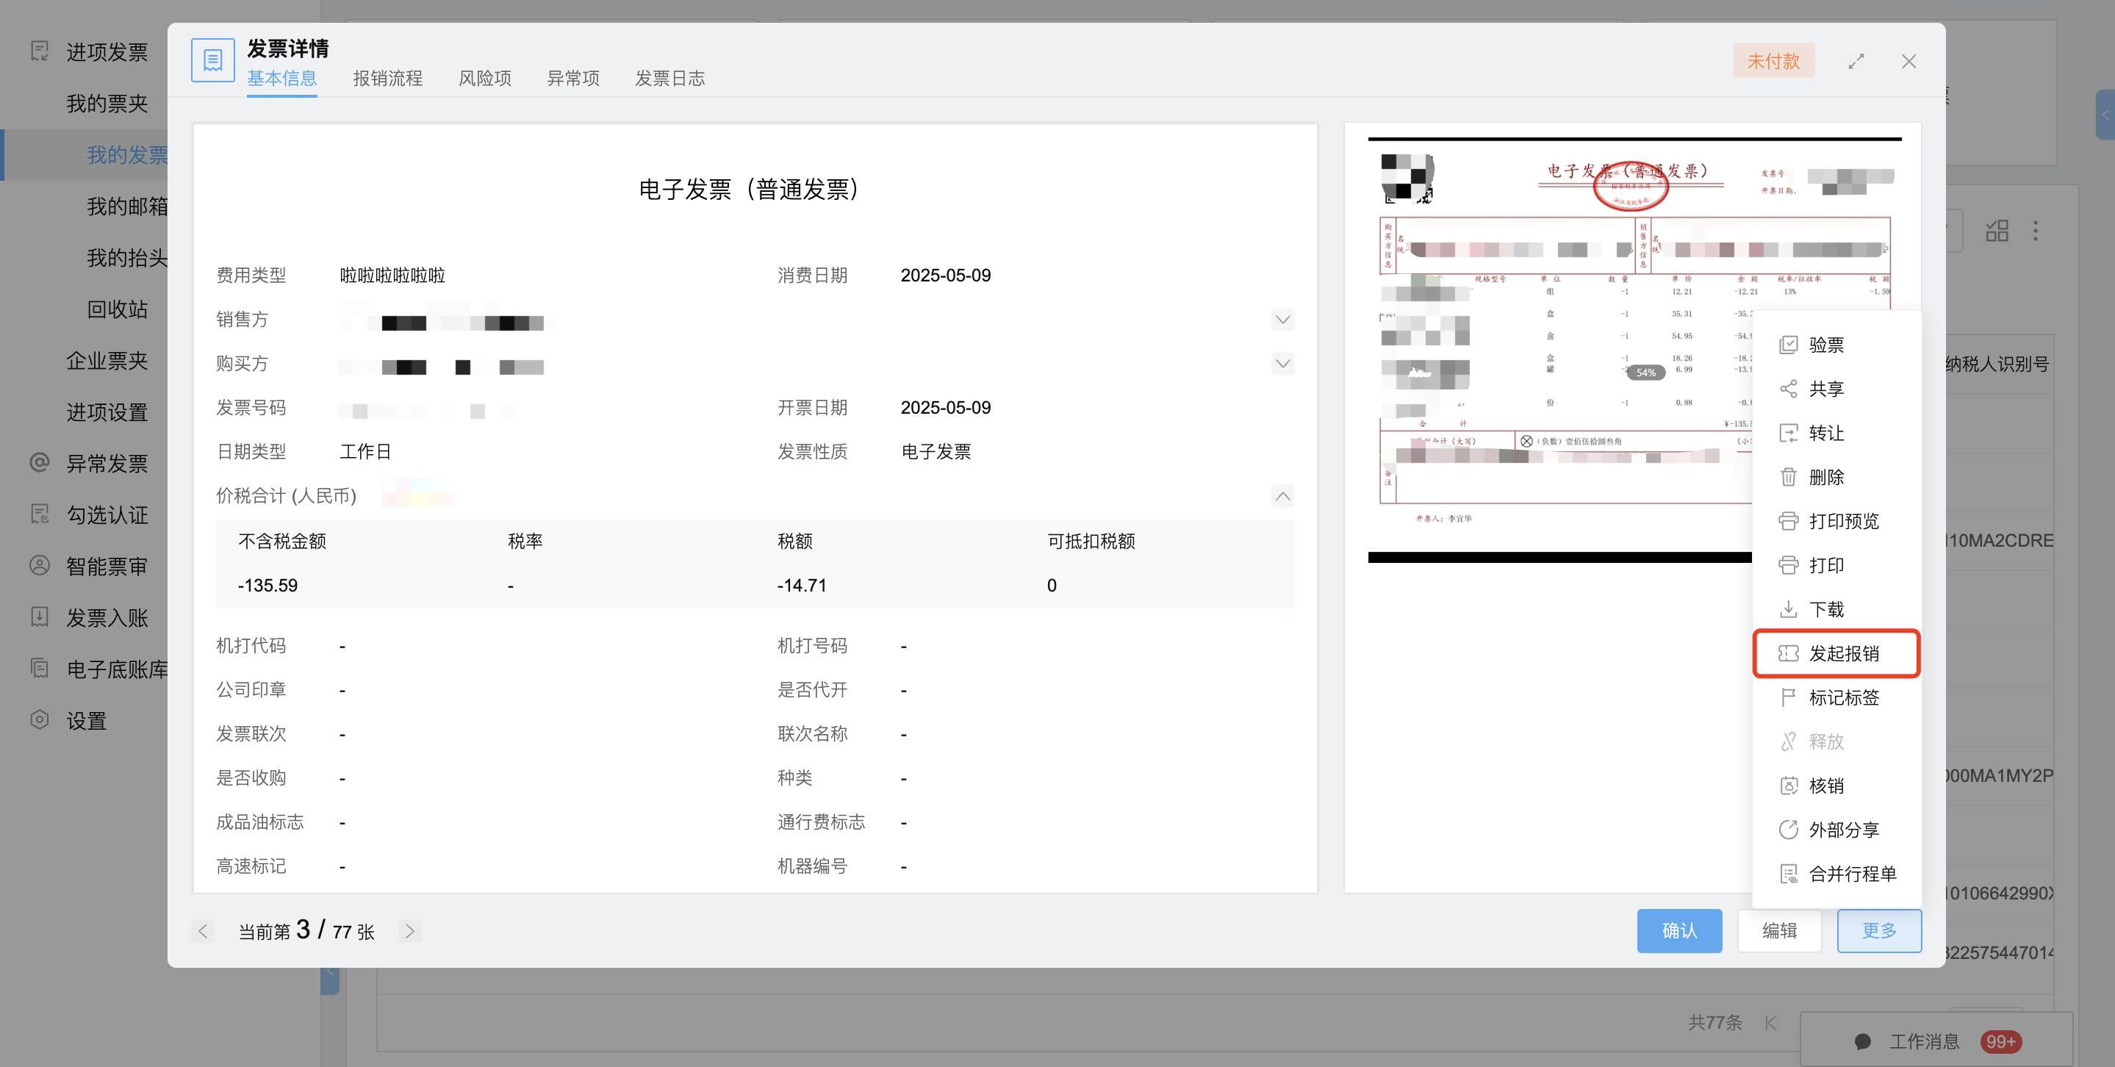Open the 发票日志 tab

click(x=670, y=79)
